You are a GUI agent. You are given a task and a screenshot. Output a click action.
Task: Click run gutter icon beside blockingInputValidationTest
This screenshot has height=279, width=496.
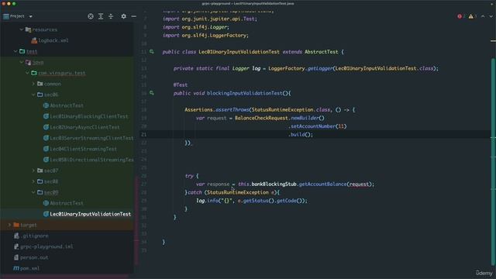(152, 93)
